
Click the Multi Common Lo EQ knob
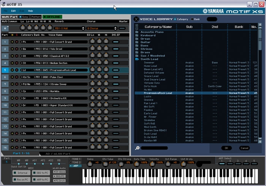(x=22, y=28)
